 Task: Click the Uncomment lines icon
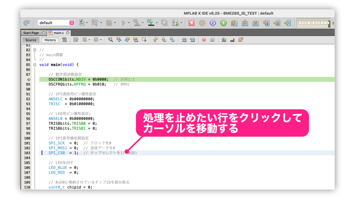coord(232,40)
